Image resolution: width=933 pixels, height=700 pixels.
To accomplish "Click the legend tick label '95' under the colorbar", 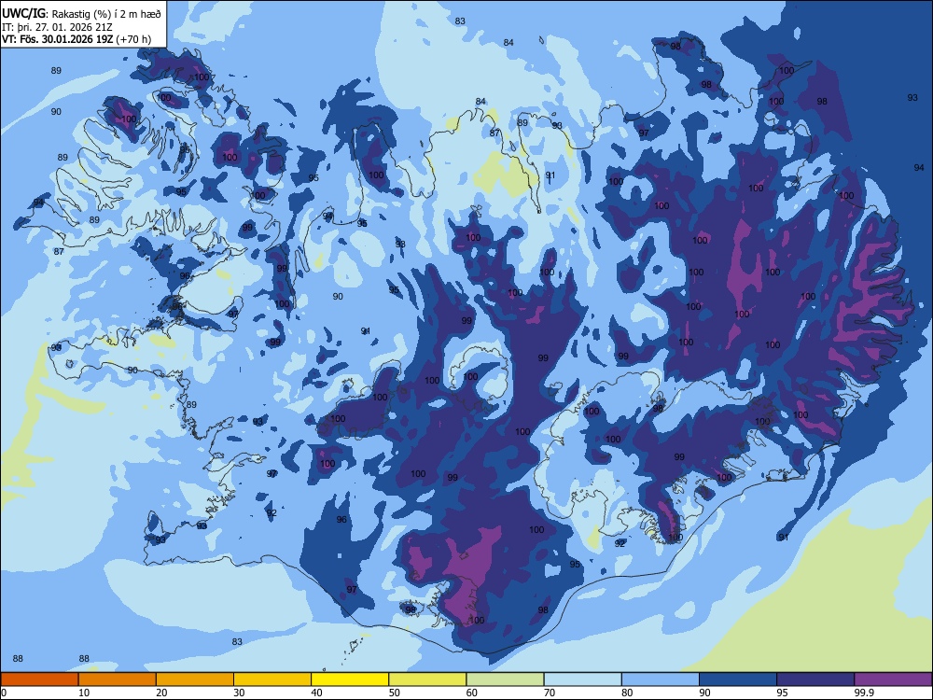I will pyautogui.click(x=782, y=693).
